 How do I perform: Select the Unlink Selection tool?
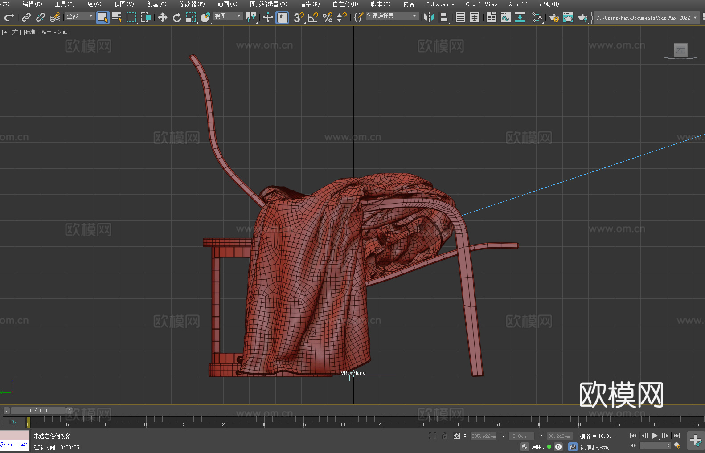coord(41,17)
